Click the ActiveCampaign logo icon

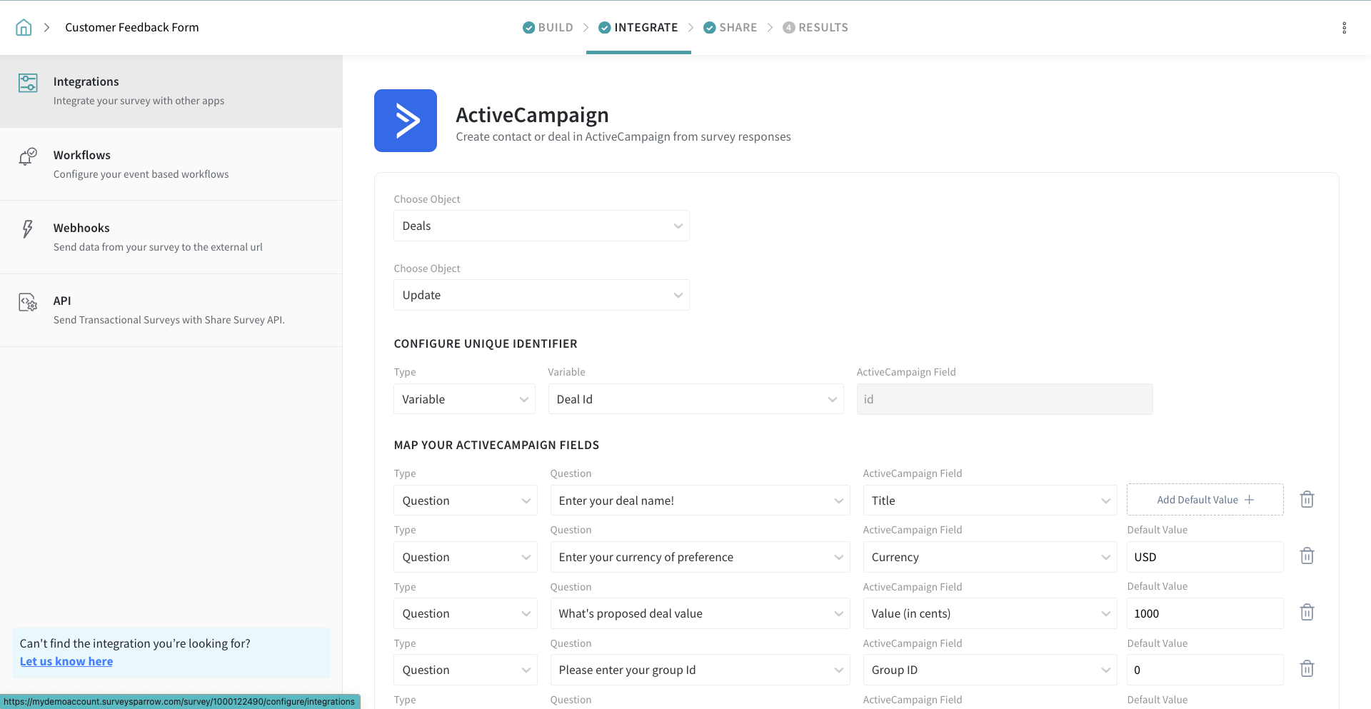pos(405,121)
